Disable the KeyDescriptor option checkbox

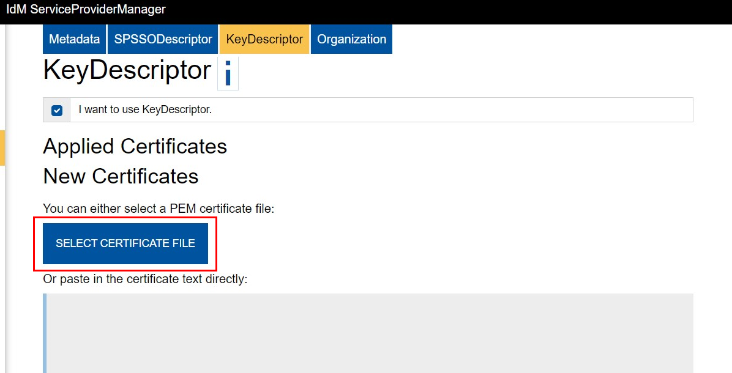(56, 110)
